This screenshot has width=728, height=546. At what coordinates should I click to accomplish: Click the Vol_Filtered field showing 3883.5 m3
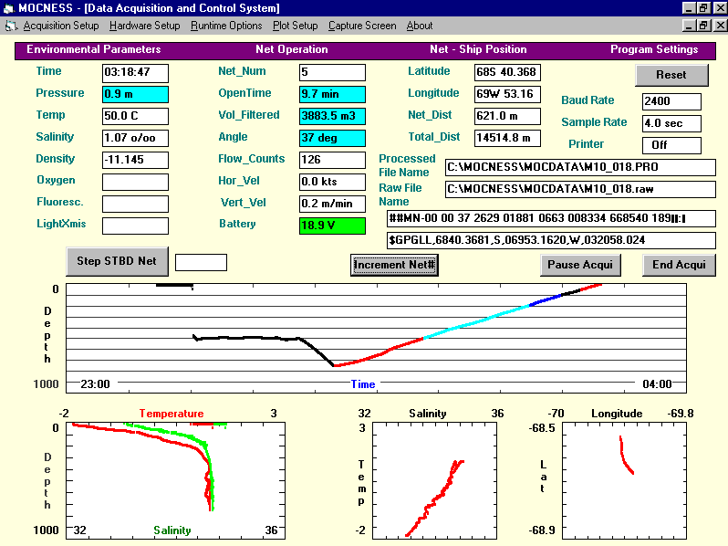332,116
